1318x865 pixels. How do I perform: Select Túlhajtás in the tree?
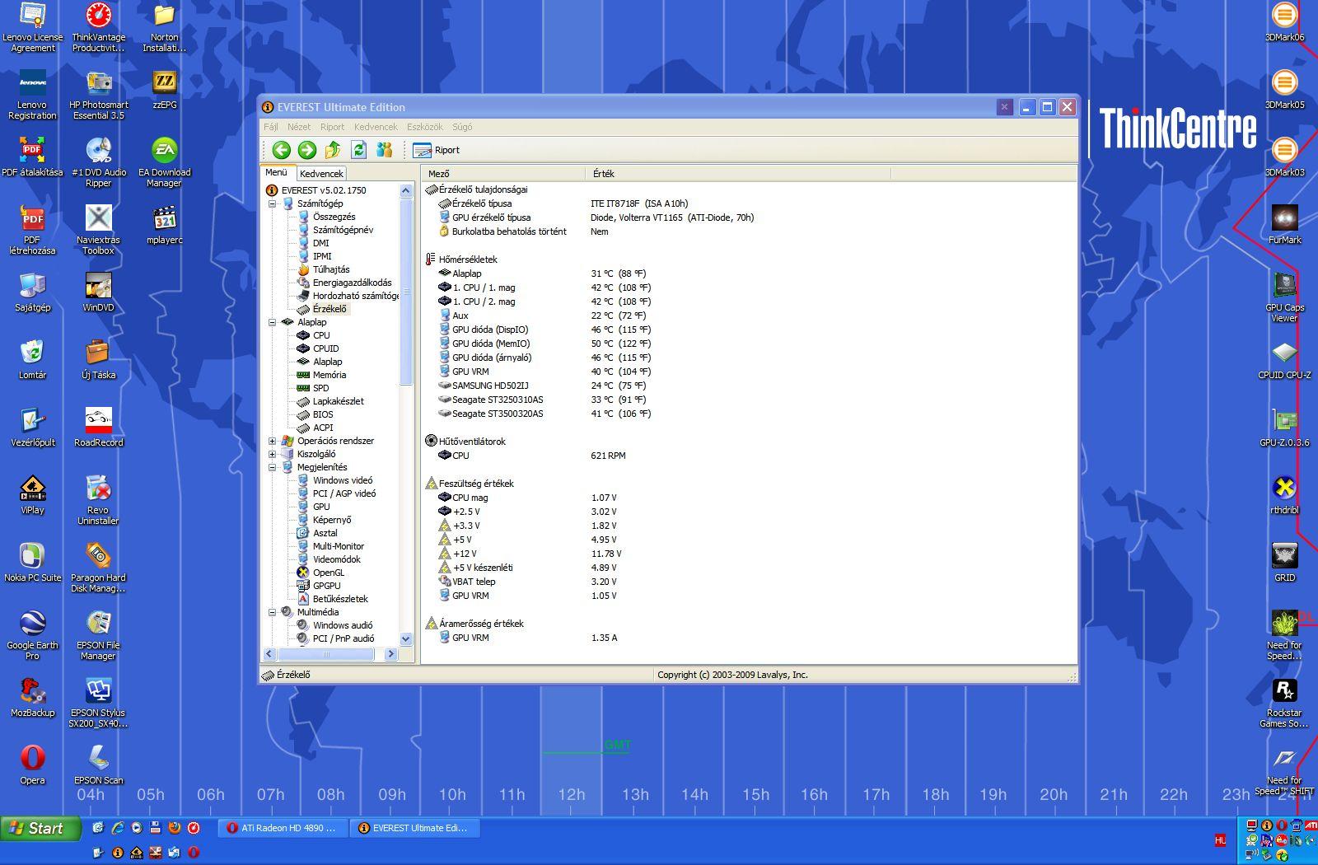(x=330, y=269)
